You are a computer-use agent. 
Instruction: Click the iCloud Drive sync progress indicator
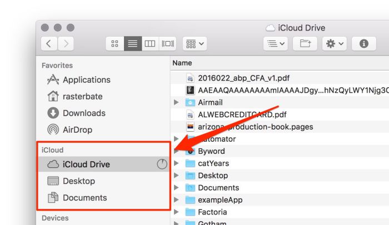click(162, 164)
